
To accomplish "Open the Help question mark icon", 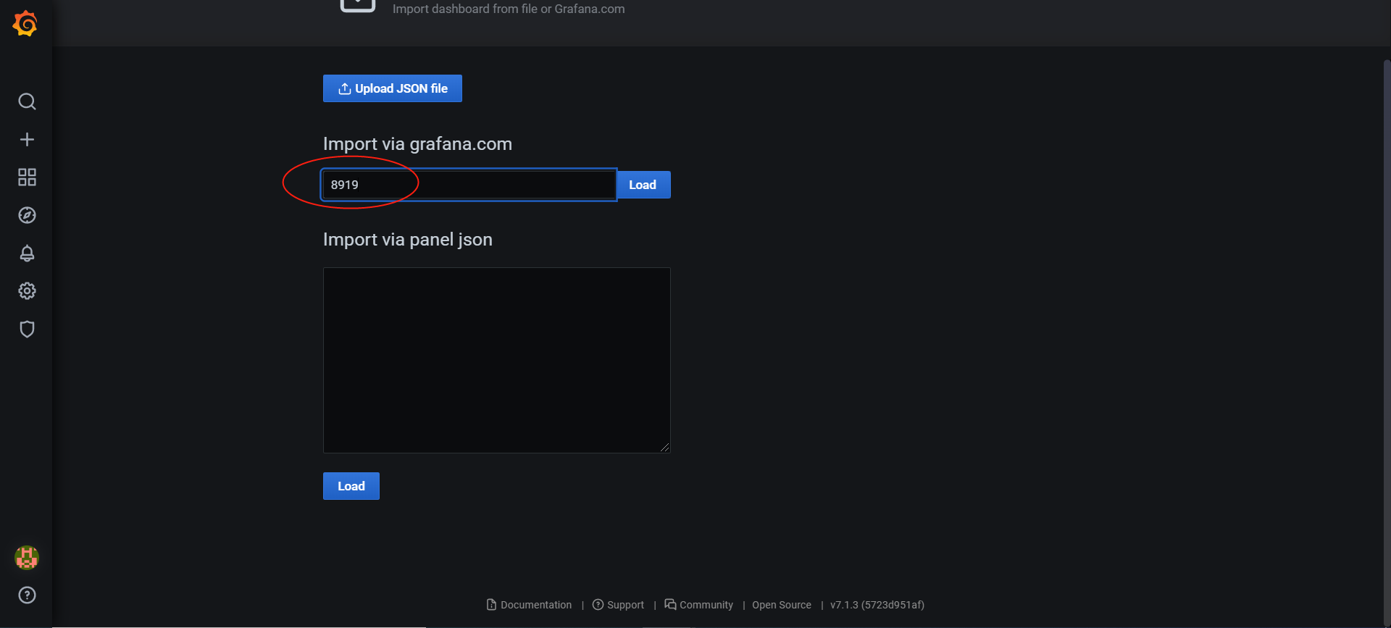I will pos(27,595).
